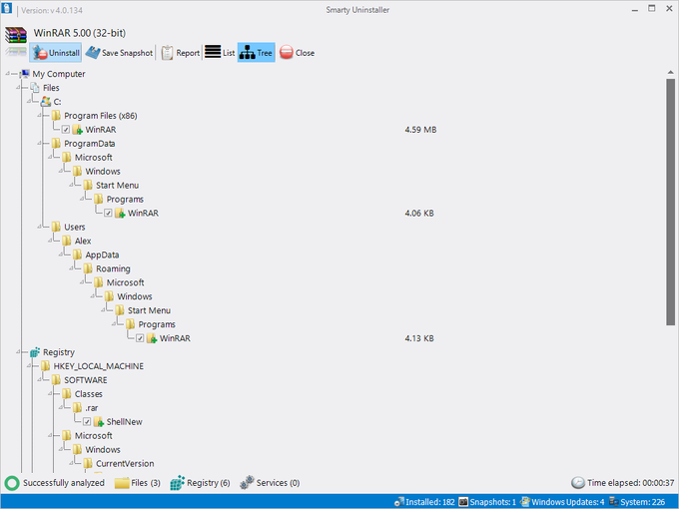The width and height of the screenshot is (679, 509).
Task: Click the ProgramData folder icon
Action: point(56,144)
